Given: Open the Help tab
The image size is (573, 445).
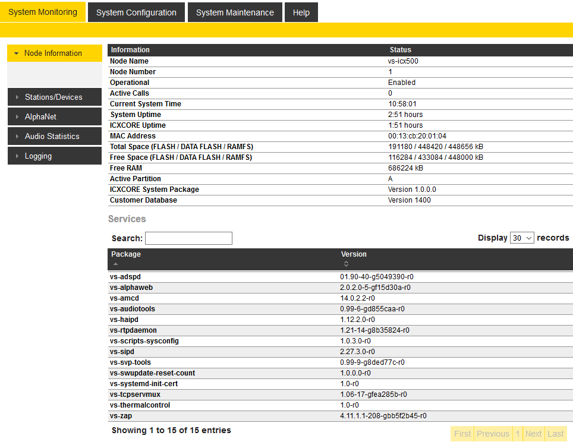Looking at the screenshot, I should point(301,12).
